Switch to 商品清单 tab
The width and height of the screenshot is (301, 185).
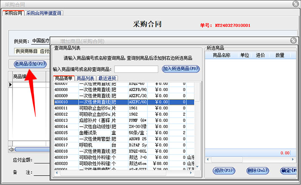click(x=64, y=78)
